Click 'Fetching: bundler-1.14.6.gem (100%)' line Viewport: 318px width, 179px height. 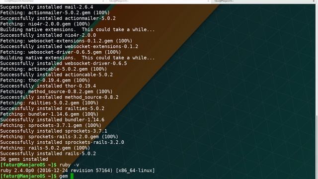[49, 114]
